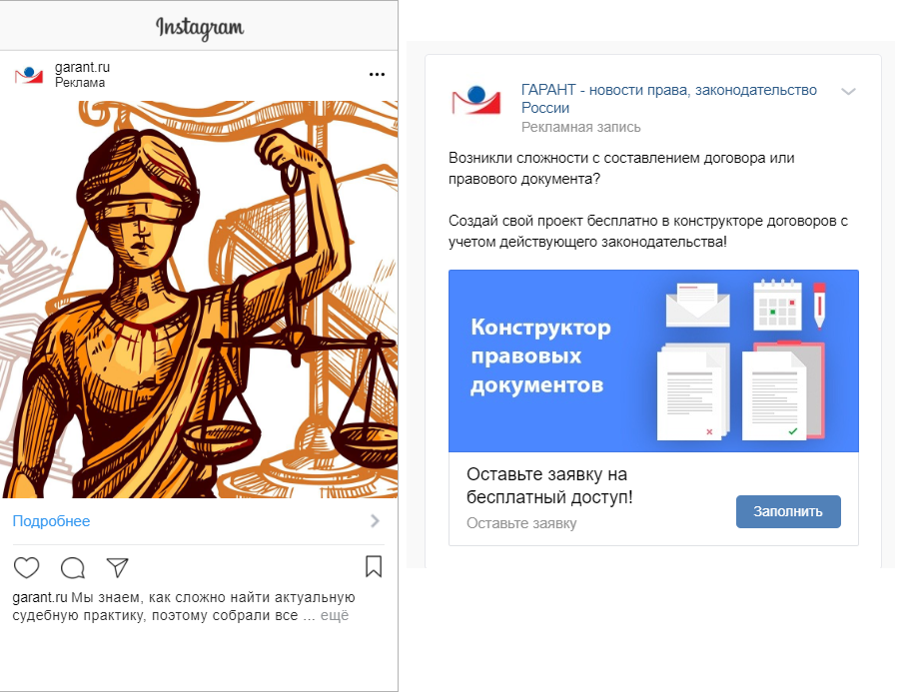Click the Конструктор правовых документов banner
The image size is (921, 693).
coord(653,360)
